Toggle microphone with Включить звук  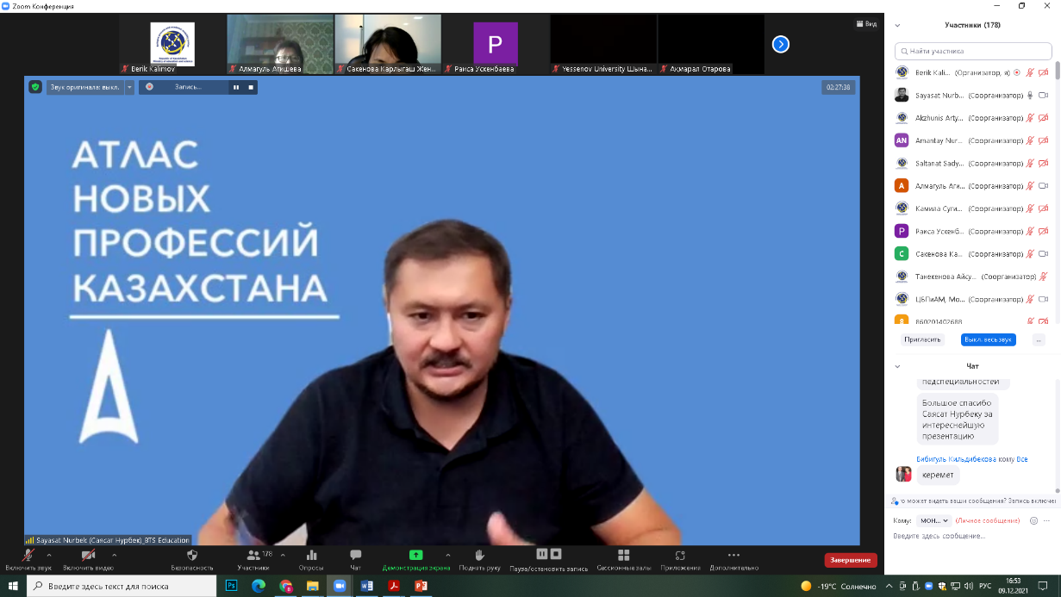[x=28, y=556]
